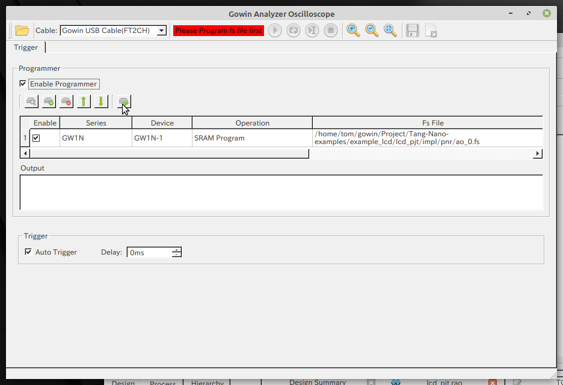The height and width of the screenshot is (385, 563).
Task: Toggle the Auto Trigger checkbox
Action: pos(28,252)
